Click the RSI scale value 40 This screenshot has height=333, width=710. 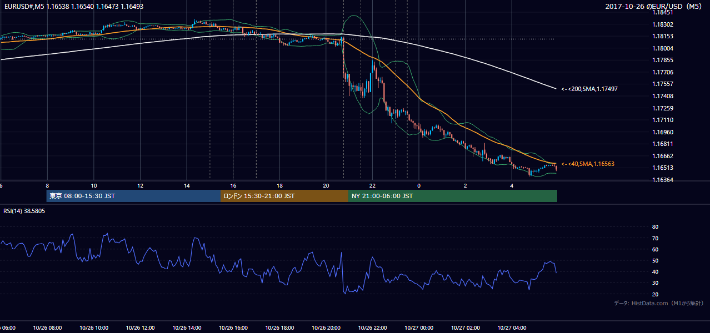655,271
